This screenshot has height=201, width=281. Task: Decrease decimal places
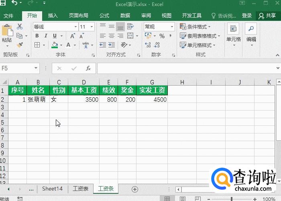pos(157,45)
